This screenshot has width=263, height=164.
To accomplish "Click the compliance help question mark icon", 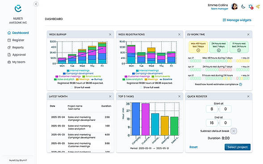I will pos(240,84).
